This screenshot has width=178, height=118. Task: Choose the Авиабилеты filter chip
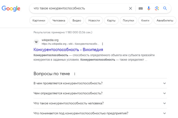click(165, 20)
